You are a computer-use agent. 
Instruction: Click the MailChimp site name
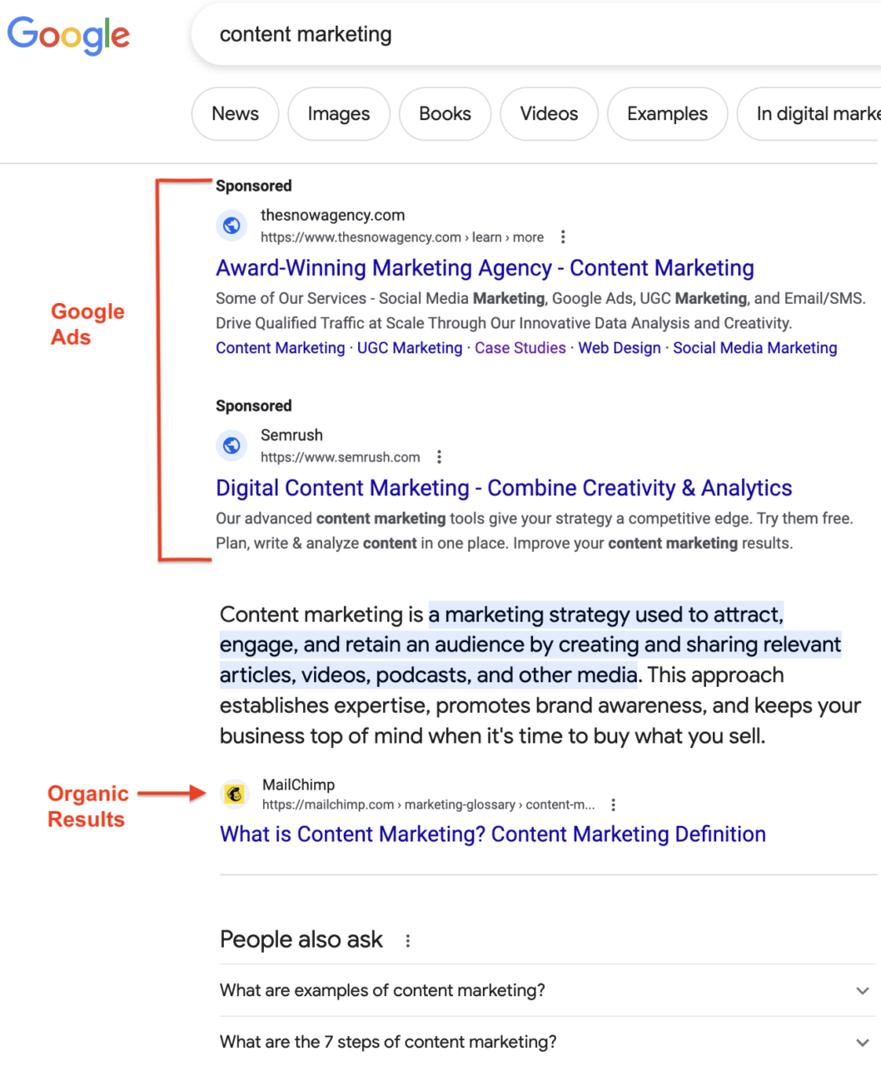(298, 785)
